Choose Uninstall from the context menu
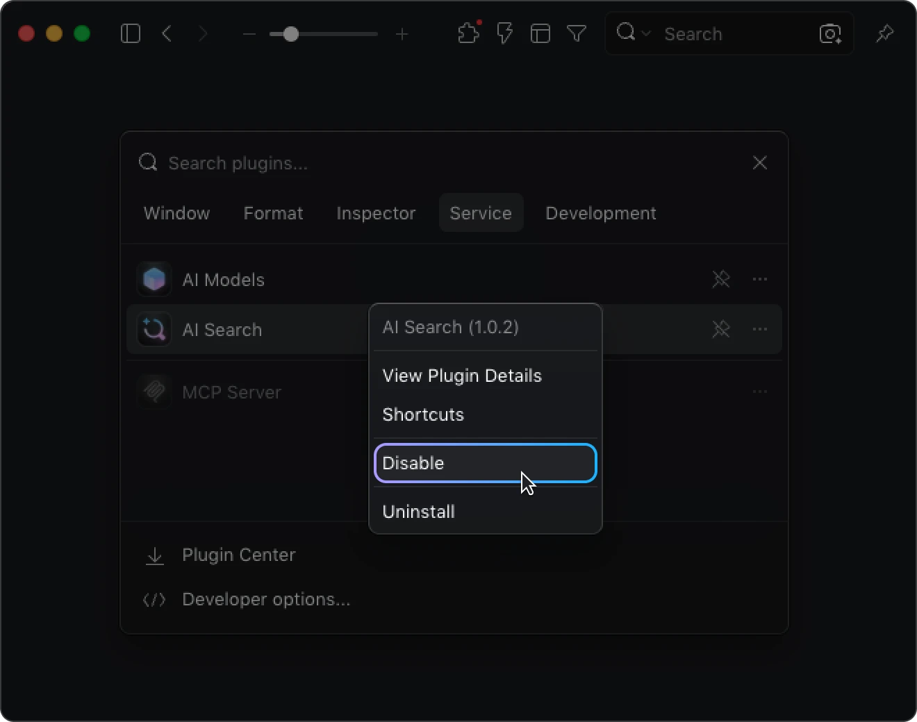Image resolution: width=917 pixels, height=722 pixels. (419, 512)
